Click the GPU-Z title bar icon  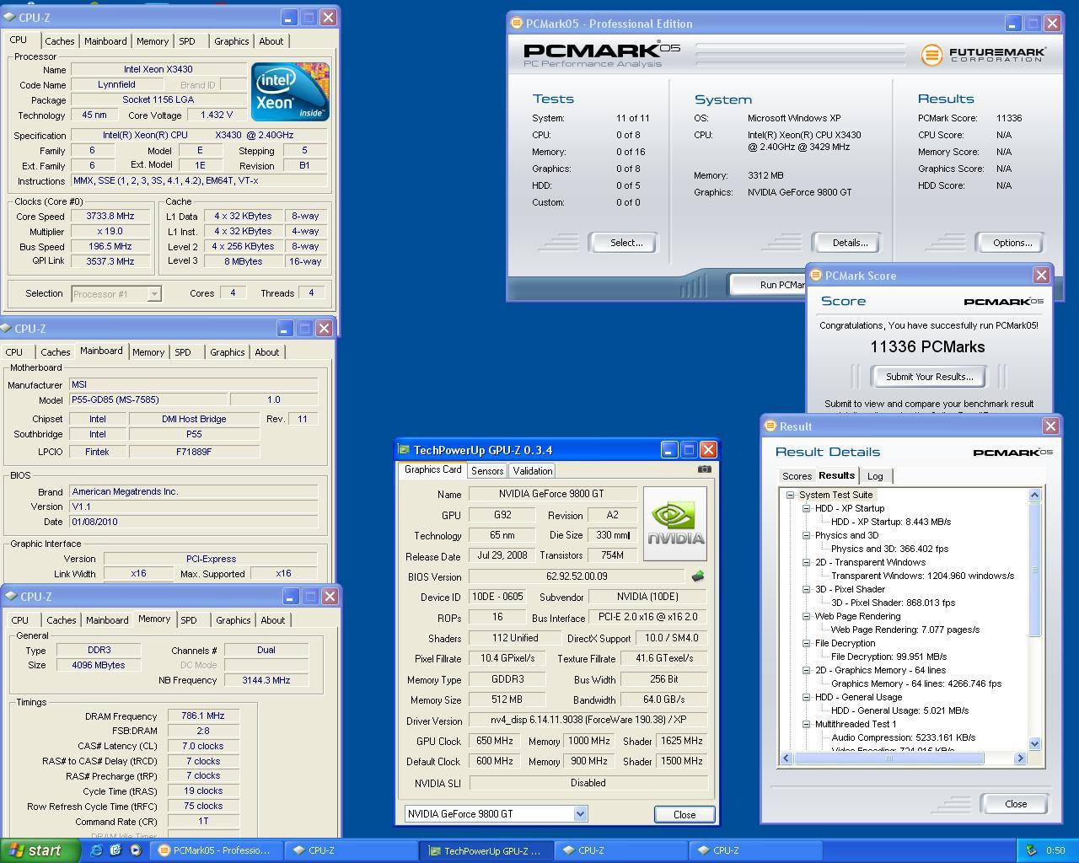point(405,450)
